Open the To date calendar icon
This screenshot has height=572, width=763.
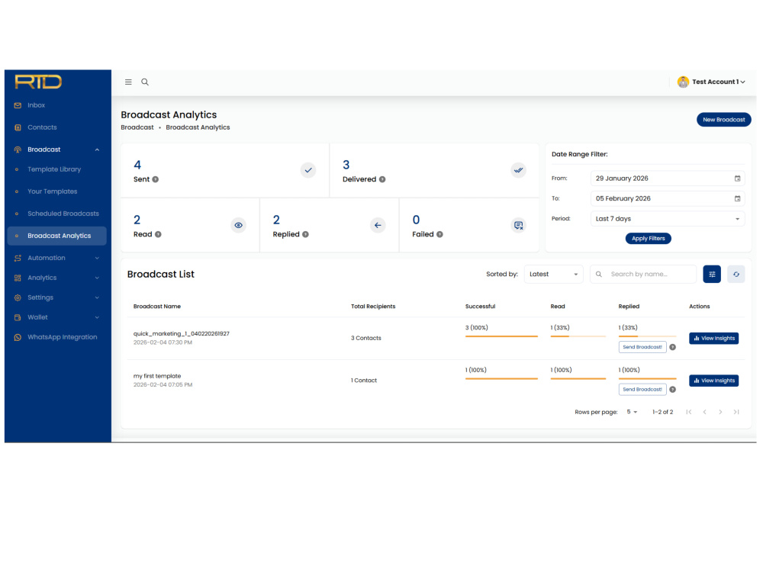(x=737, y=198)
